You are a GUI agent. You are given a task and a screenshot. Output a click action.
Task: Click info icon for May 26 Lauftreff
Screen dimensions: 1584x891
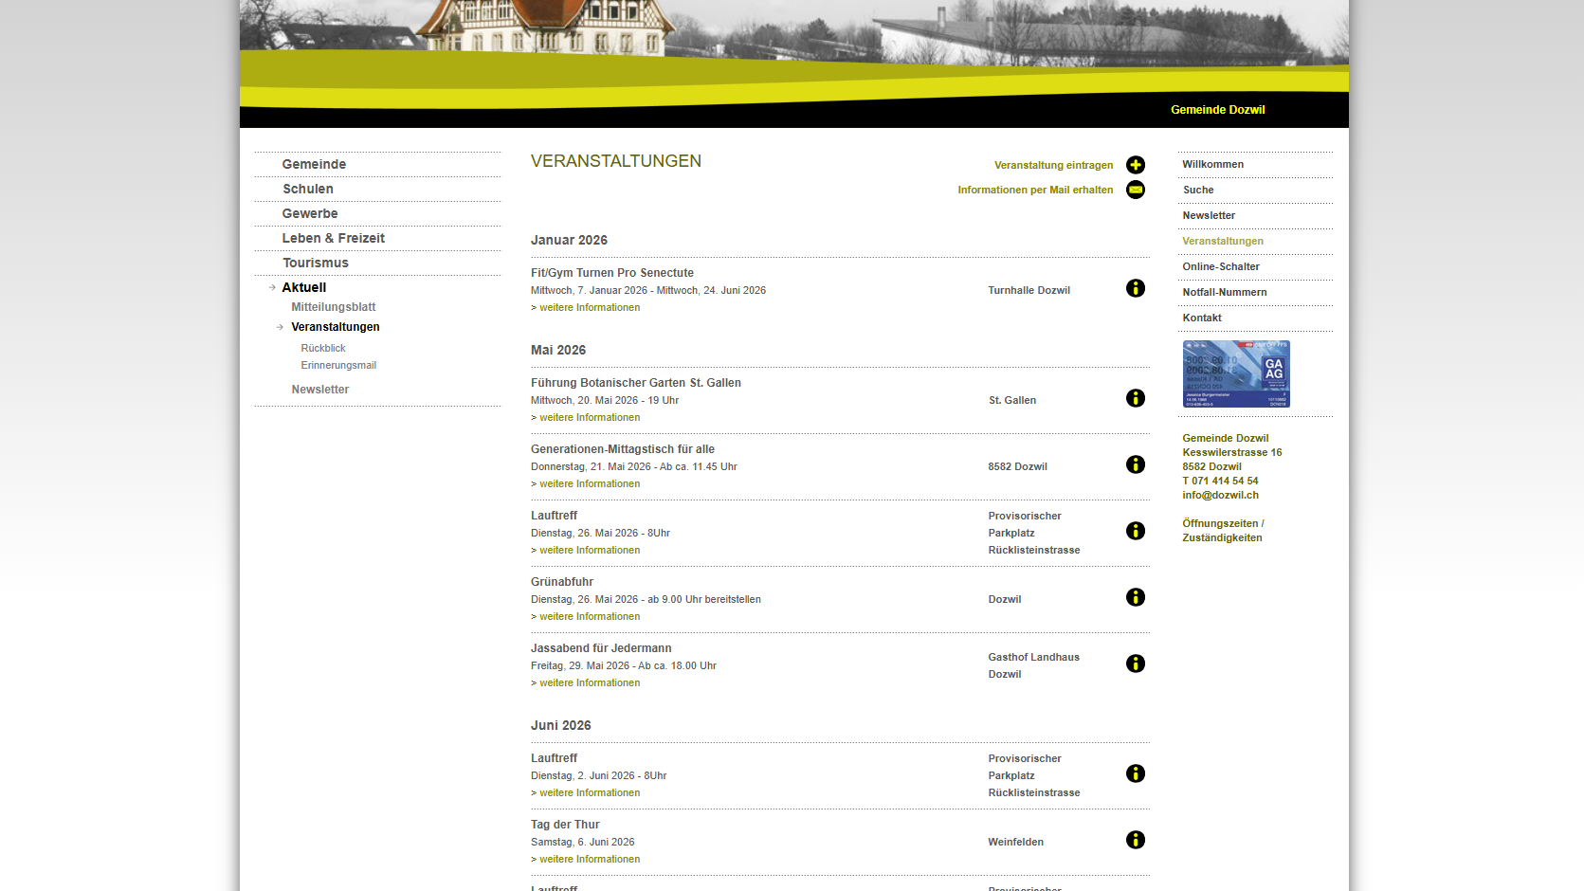coord(1135,531)
